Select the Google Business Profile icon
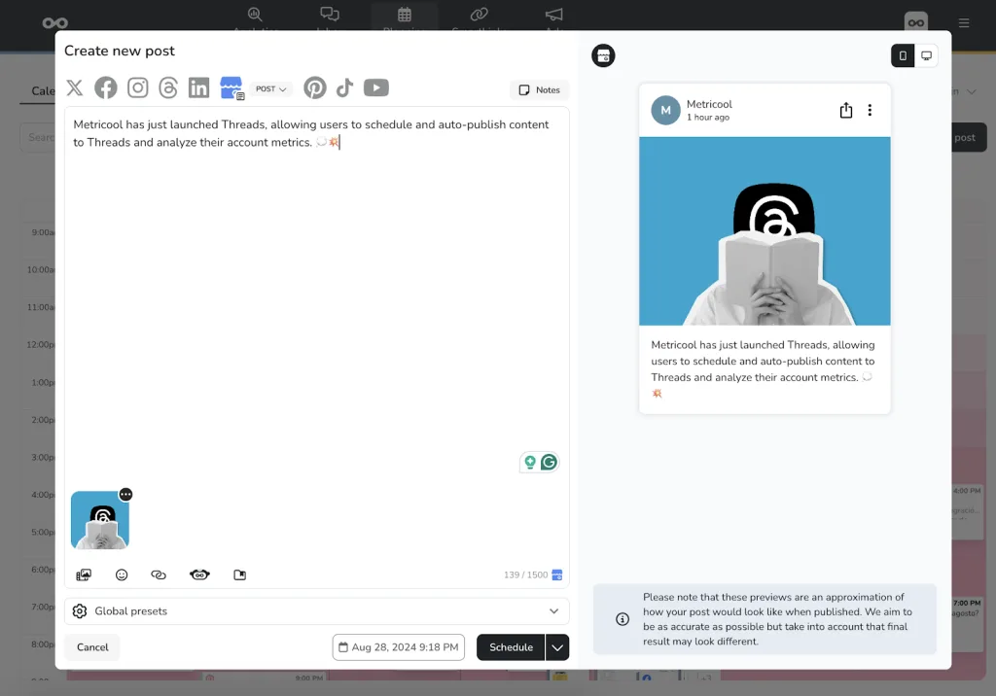 click(231, 87)
